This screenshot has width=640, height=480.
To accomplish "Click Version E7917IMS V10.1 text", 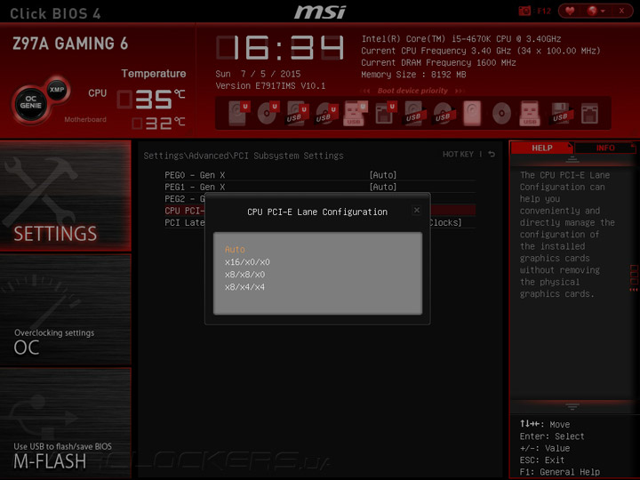I will click(x=270, y=85).
